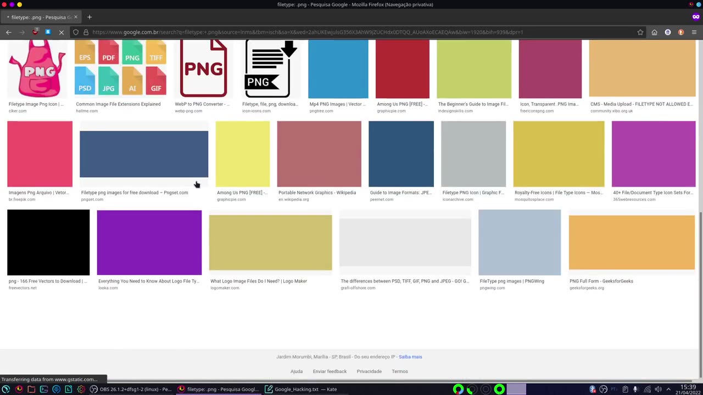Open '40+ File/Document Type Icon Sets' result
This screenshot has width=703, height=395.
(653, 193)
